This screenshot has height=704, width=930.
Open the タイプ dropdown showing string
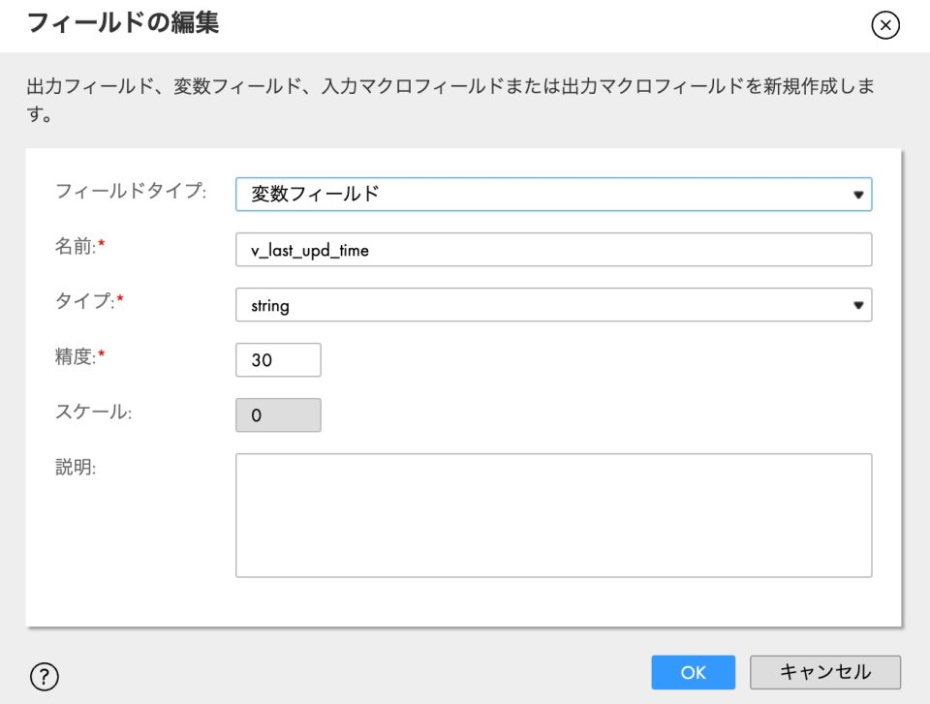click(552, 304)
